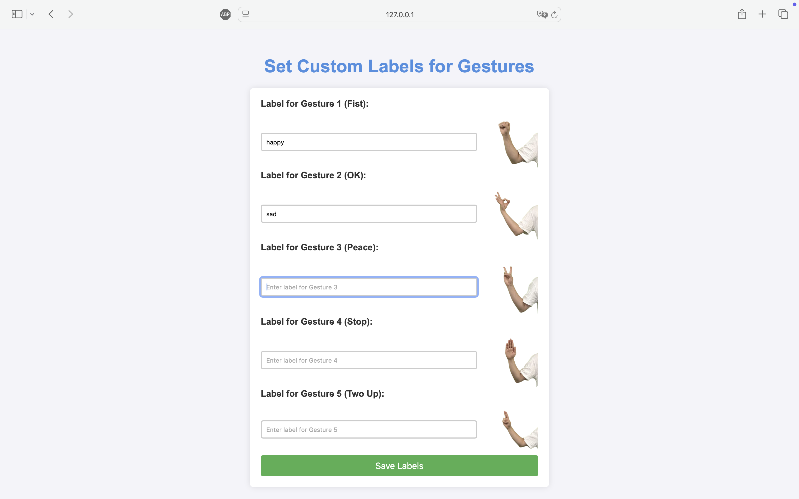Click the Gesture 4 label input

369,360
